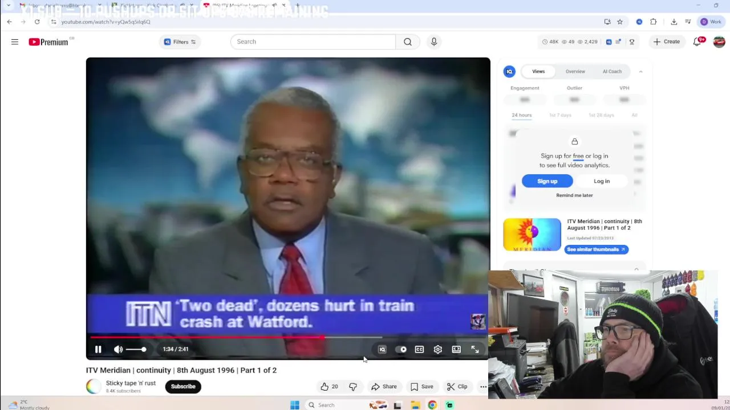730x410 pixels.
Task: Subscribe to Sticky tape 'n' rust
Action: click(183, 387)
